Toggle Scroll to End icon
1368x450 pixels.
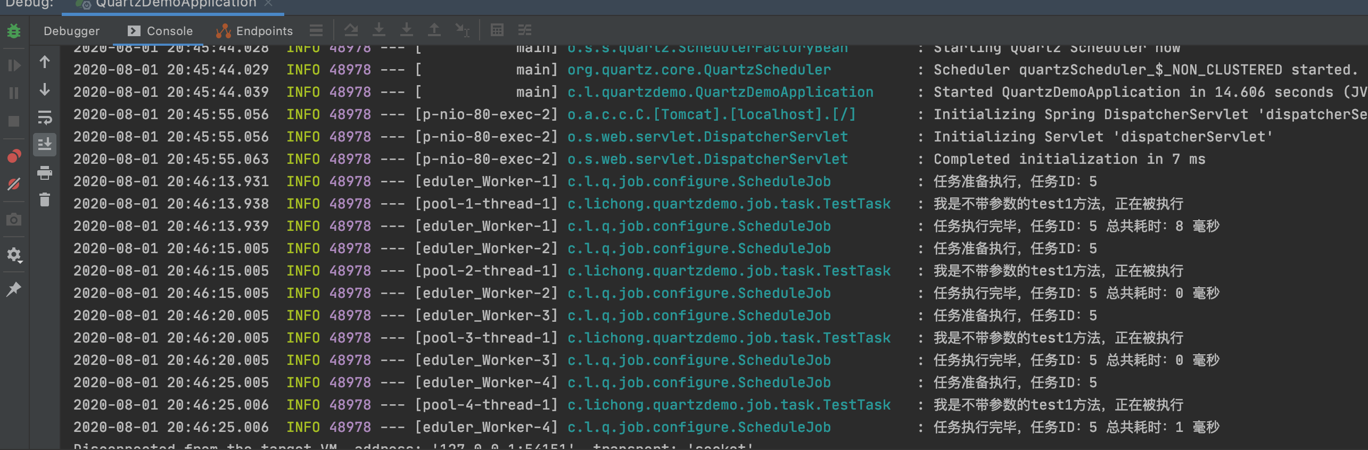tap(45, 145)
